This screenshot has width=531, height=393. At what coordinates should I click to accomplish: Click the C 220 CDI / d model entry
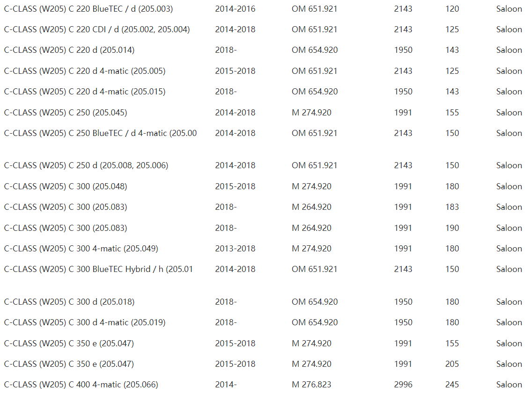click(x=97, y=29)
